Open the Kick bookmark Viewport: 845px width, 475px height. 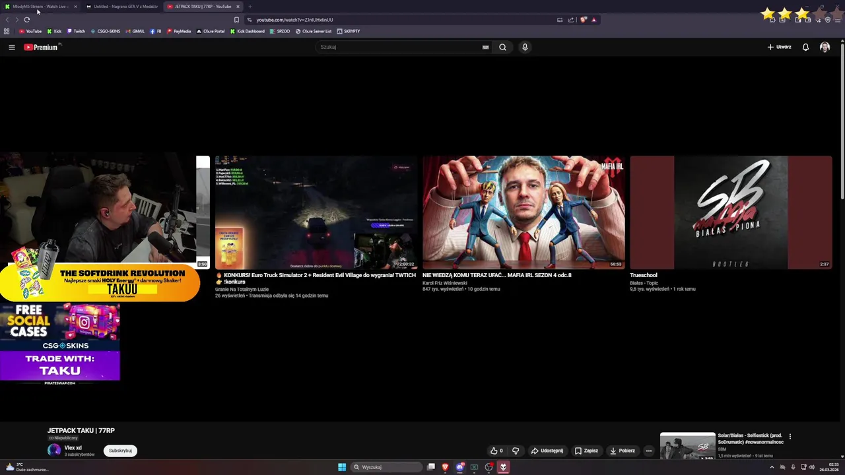(54, 31)
